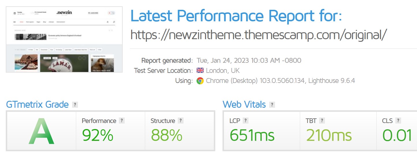Viewport: 417px width, 159px height.
Task: Click the CLS help question mark
Action: [x=398, y=121]
